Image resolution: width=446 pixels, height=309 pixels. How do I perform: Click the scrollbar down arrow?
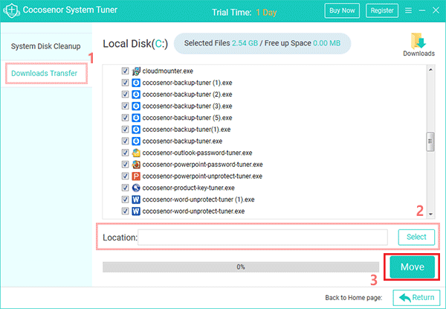430,214
